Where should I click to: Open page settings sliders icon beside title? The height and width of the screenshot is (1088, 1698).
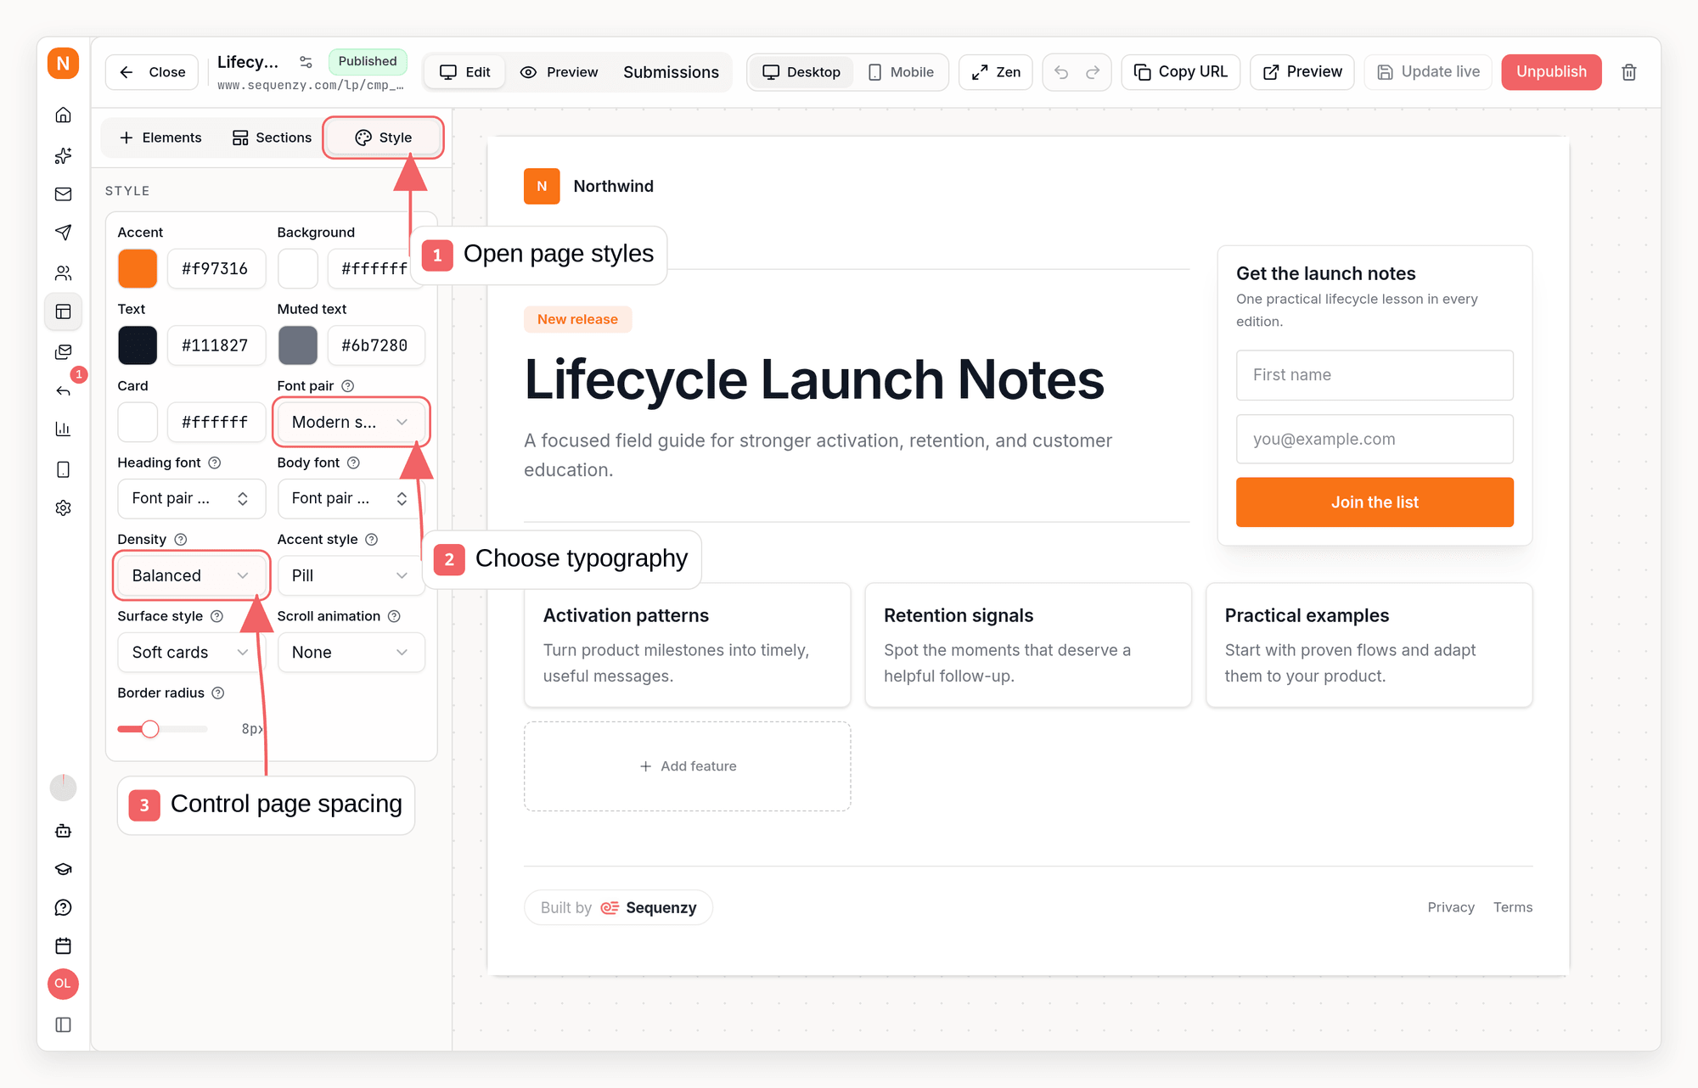click(306, 62)
